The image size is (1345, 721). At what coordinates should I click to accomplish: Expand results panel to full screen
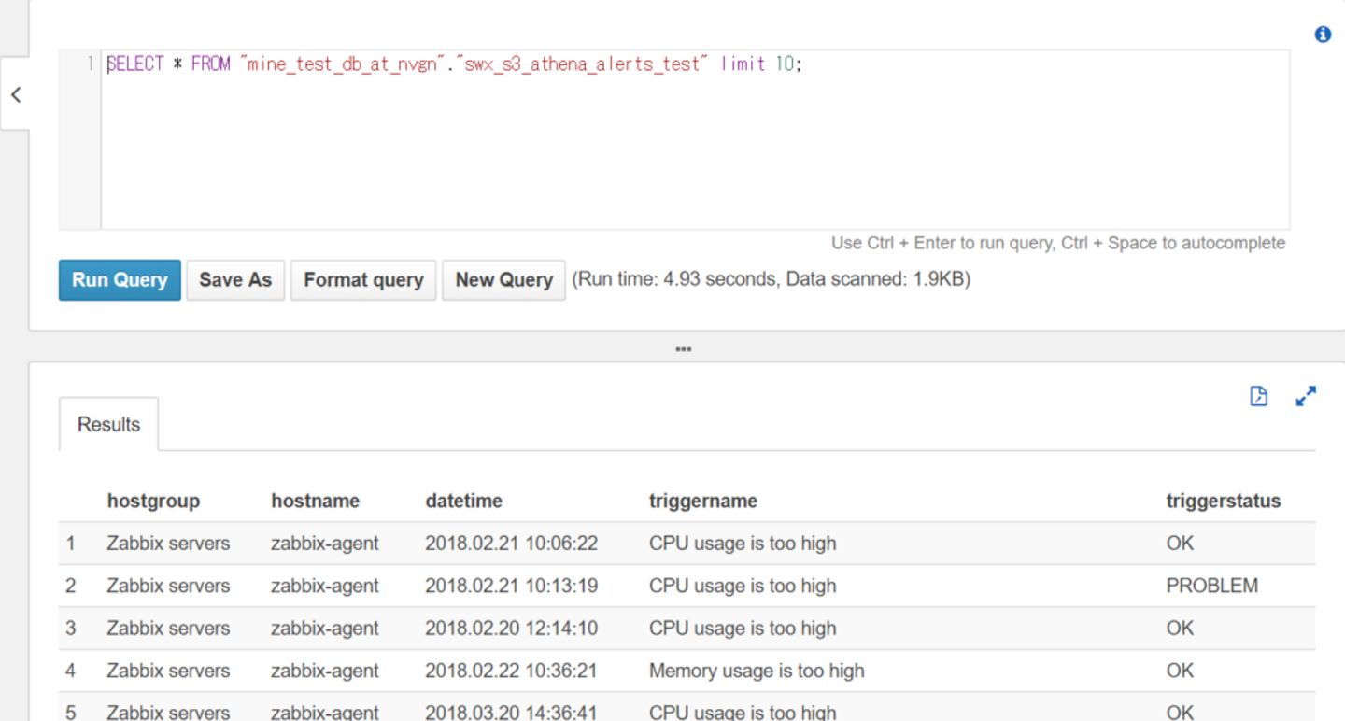coord(1306,396)
